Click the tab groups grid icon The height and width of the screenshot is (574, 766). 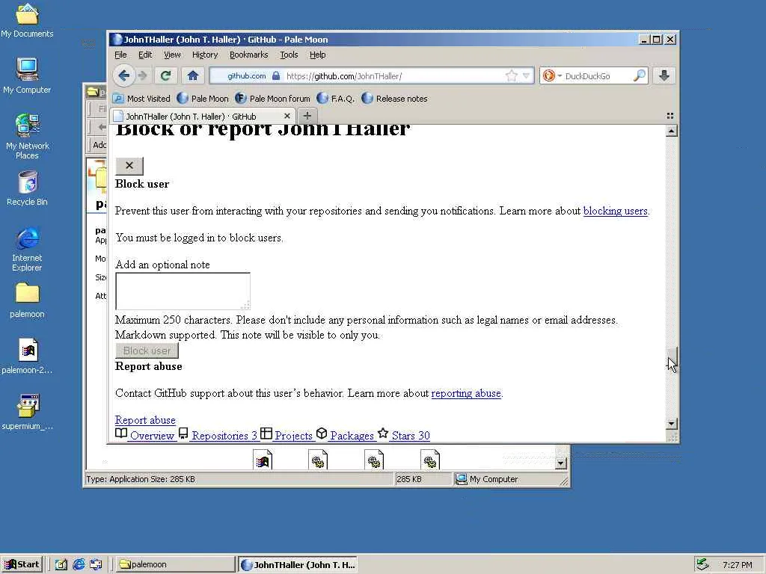(670, 116)
